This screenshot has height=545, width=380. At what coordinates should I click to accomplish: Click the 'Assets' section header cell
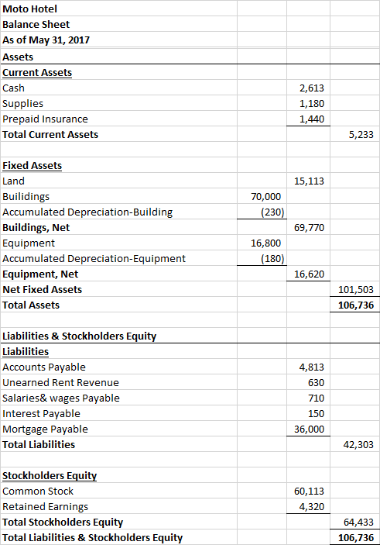click(18, 57)
